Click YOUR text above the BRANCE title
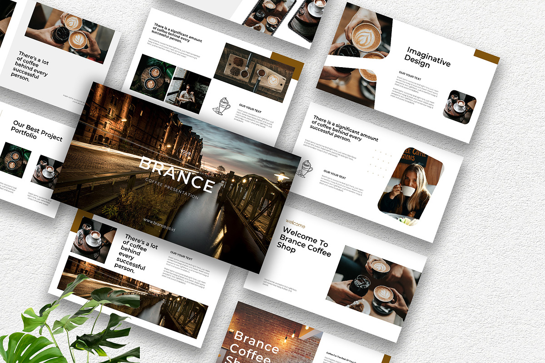This screenshot has height=363, width=545. point(185,153)
